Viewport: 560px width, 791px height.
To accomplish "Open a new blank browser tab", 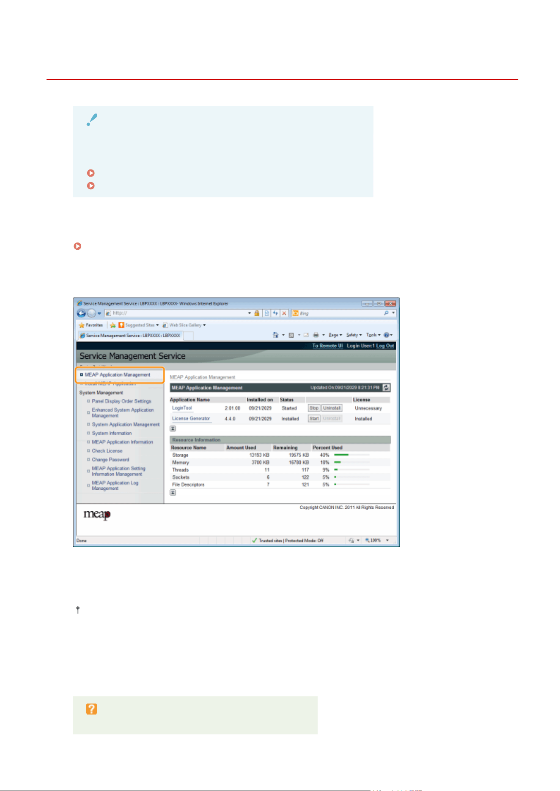I will coord(189,335).
